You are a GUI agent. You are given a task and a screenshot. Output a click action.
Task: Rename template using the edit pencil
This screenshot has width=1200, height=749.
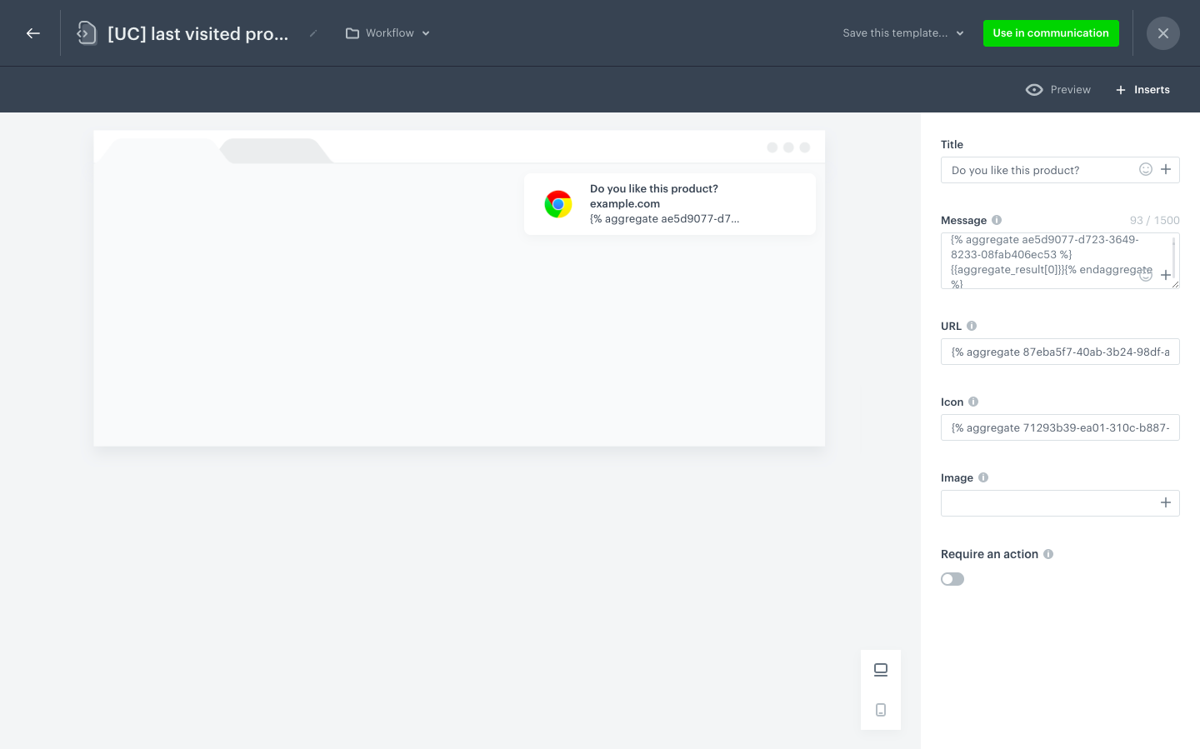click(313, 34)
